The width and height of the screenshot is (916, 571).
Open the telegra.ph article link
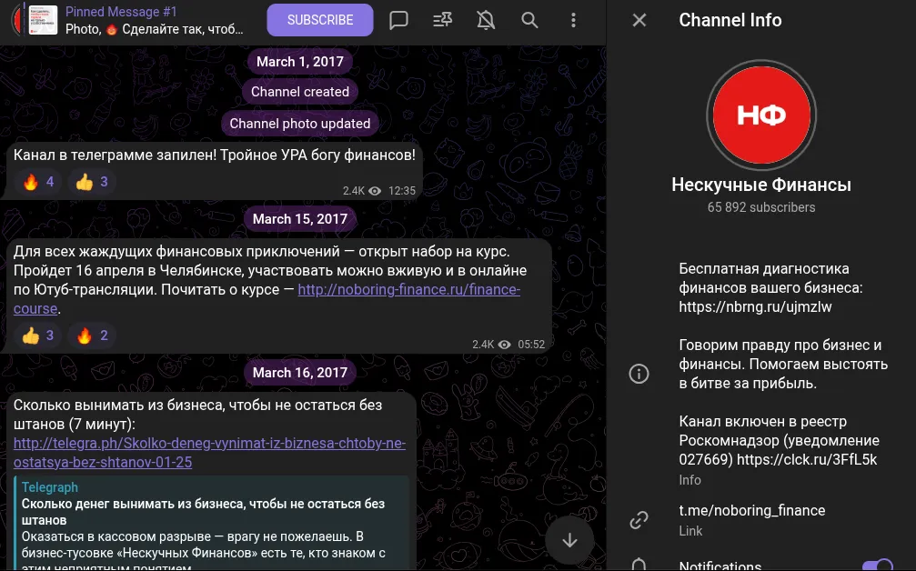click(x=209, y=453)
